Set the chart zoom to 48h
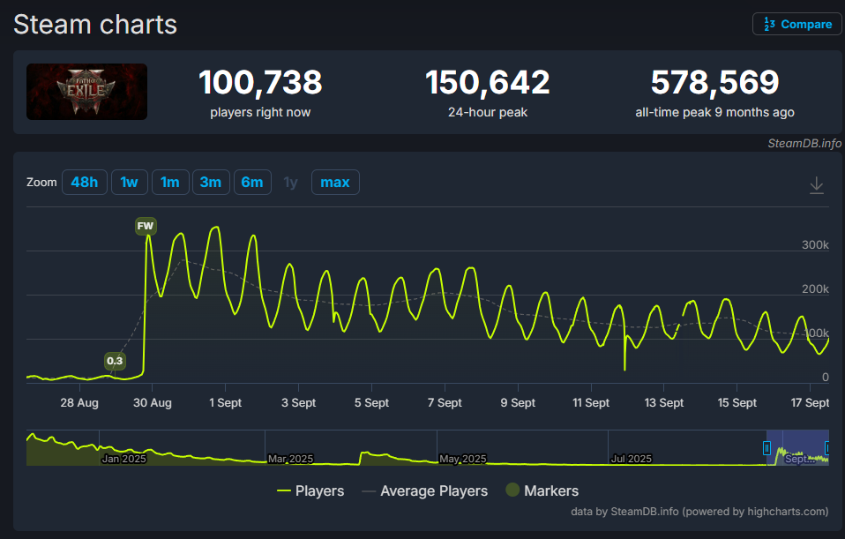The height and width of the screenshot is (539, 845). point(85,183)
